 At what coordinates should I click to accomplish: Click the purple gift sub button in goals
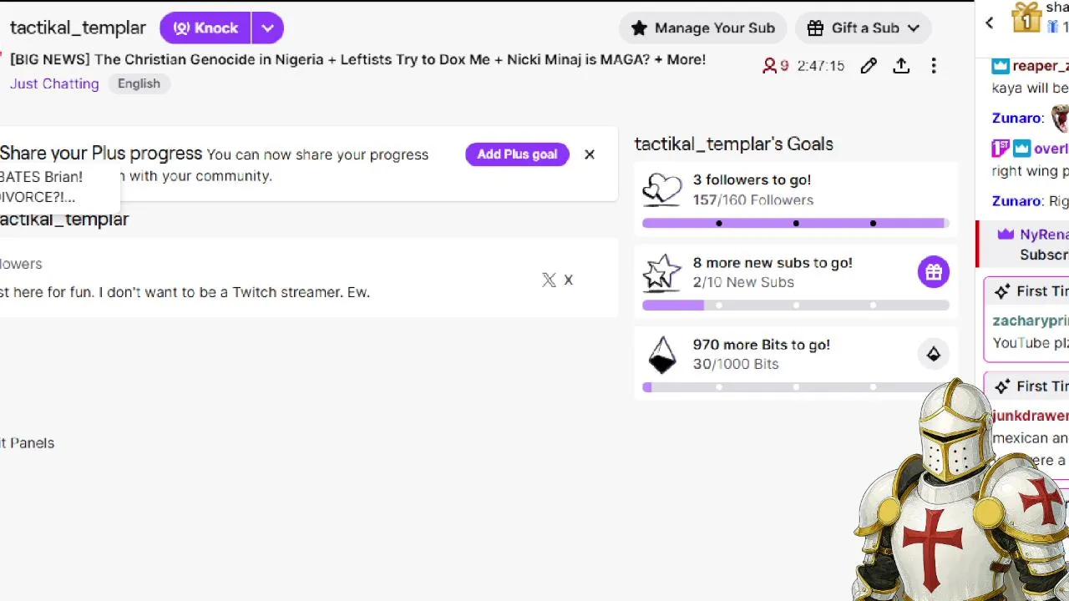coord(934,272)
